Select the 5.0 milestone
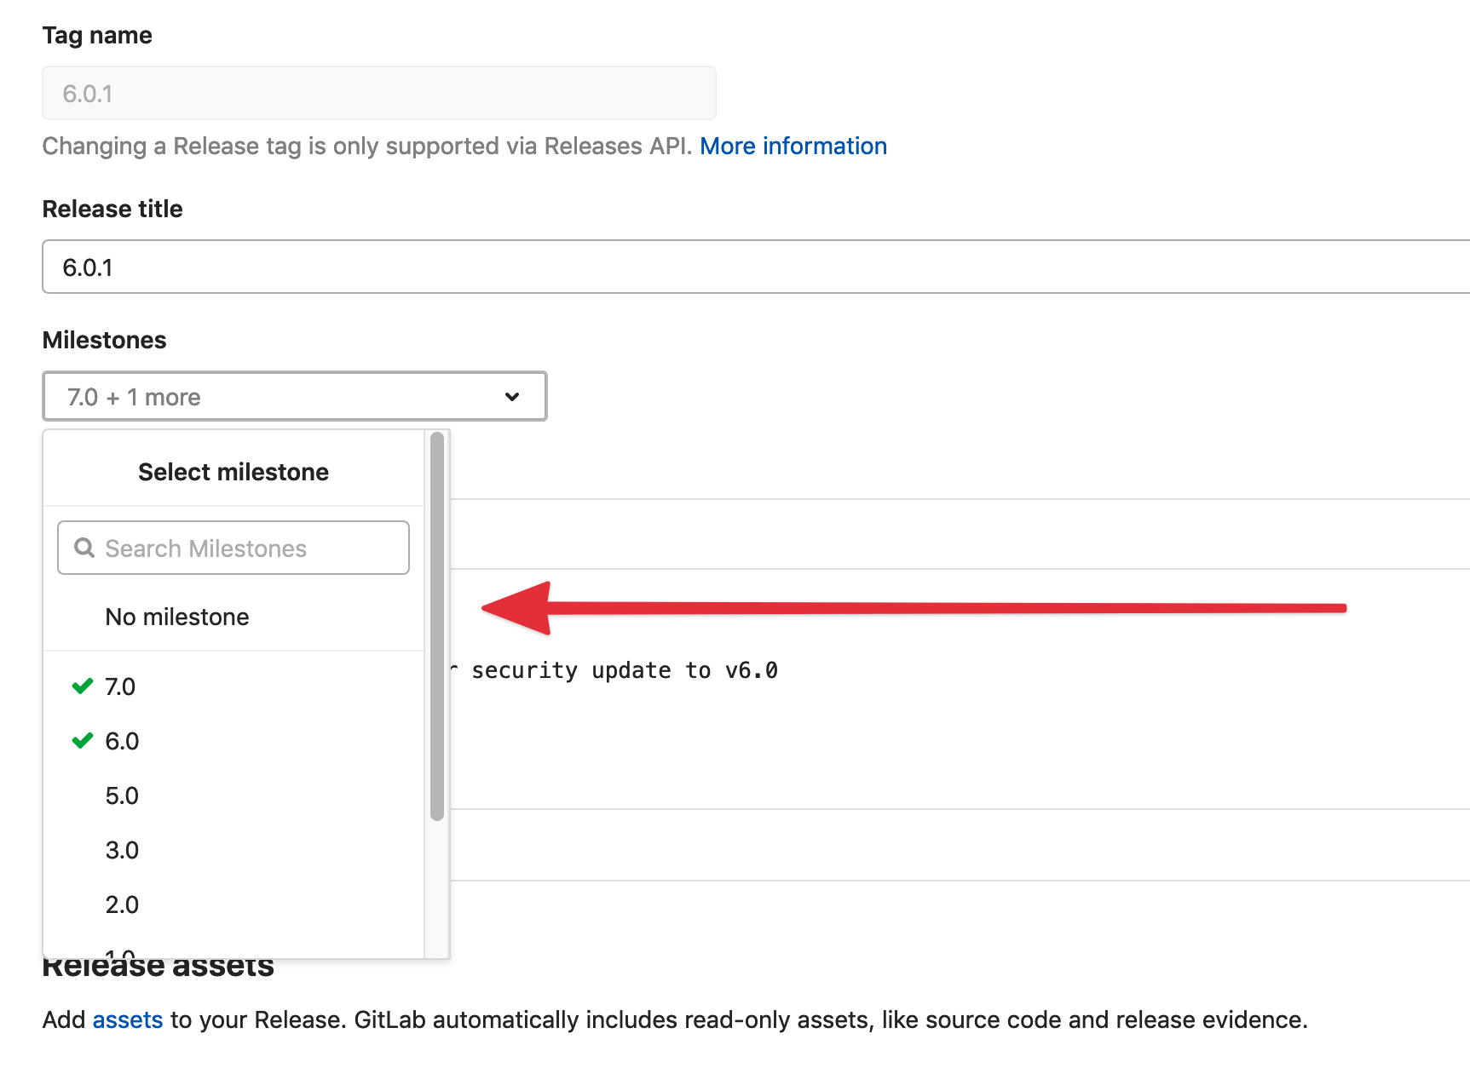This screenshot has height=1068, width=1470. click(123, 795)
